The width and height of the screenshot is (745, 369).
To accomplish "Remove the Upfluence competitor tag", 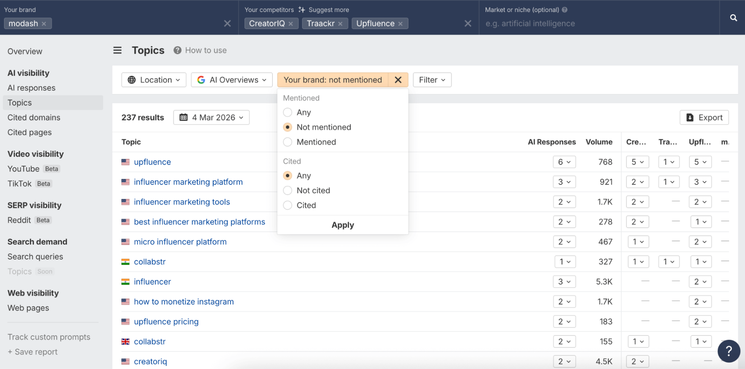I will 400,23.
